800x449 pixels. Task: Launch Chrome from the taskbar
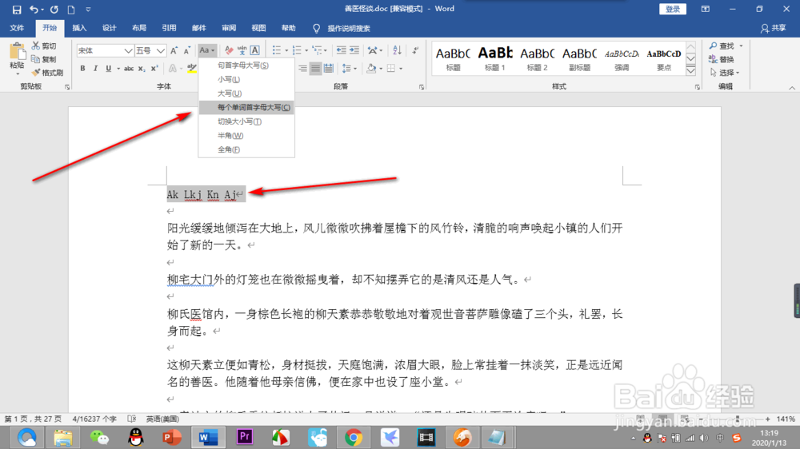pyautogui.click(x=353, y=437)
